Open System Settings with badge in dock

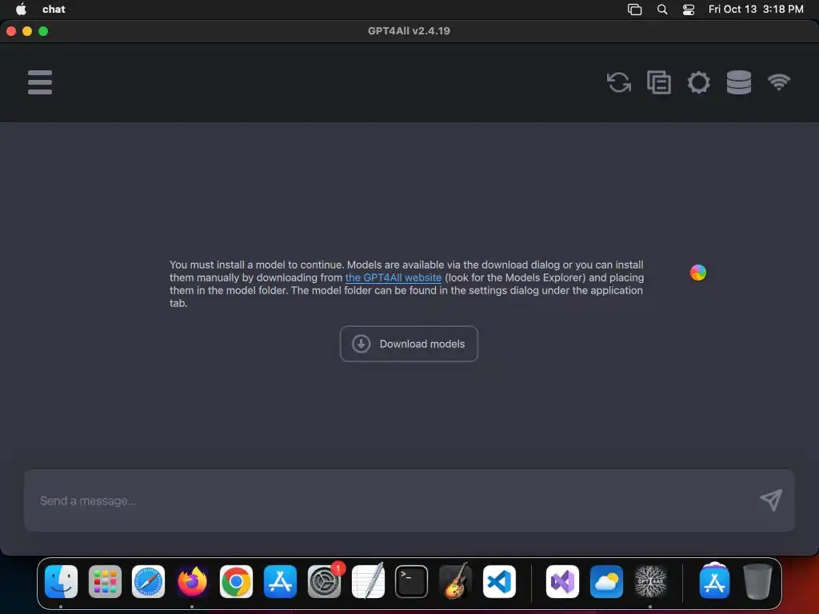(324, 582)
